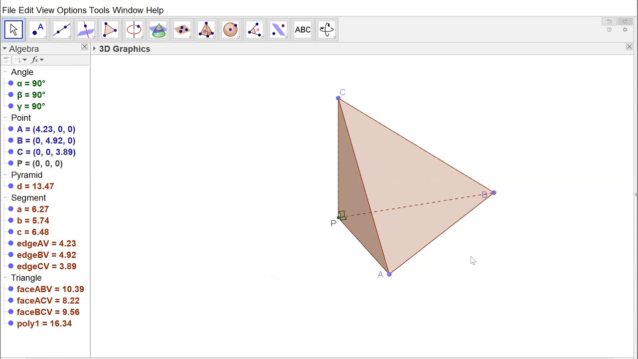Viewport: 638px width, 359px height.
Task: Select entry faceACV = 8.22
Action: (48, 301)
